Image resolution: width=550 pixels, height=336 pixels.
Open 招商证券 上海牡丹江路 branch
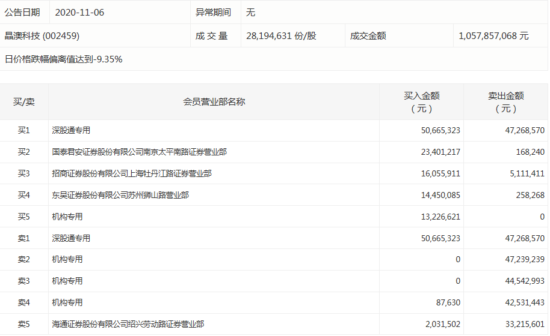131,173
